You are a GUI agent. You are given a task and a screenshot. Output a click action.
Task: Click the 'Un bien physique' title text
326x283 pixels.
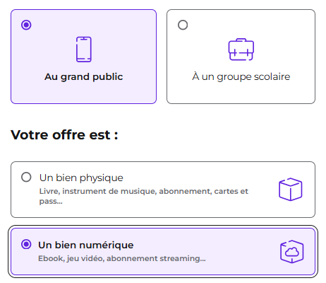(x=81, y=178)
